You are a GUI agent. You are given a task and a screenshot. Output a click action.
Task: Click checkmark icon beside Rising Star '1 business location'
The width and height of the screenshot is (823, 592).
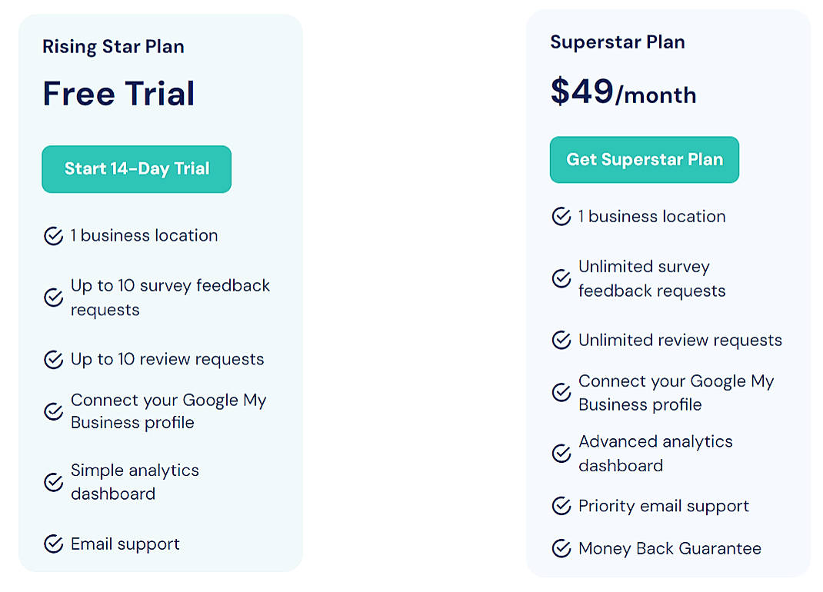(53, 236)
